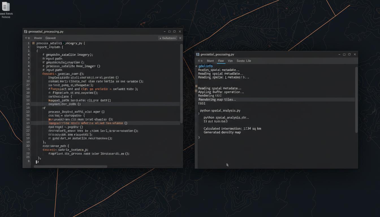380x217 pixels.
Task: Open the desktop file icon in top-left corner
Action: pos(6,7)
